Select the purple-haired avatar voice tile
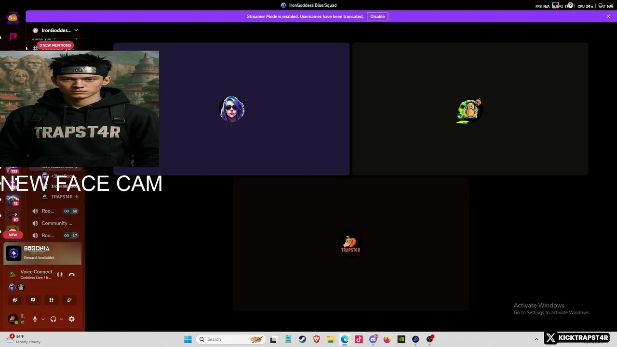617x347 pixels. click(231, 109)
